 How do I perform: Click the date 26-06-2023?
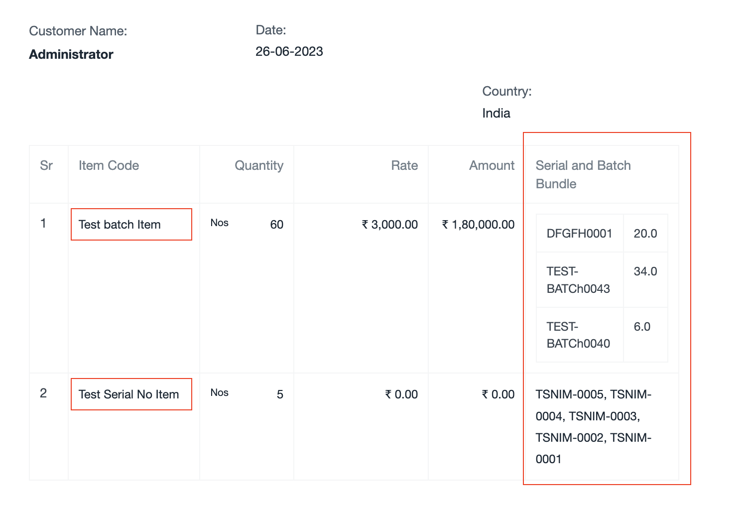coord(289,51)
